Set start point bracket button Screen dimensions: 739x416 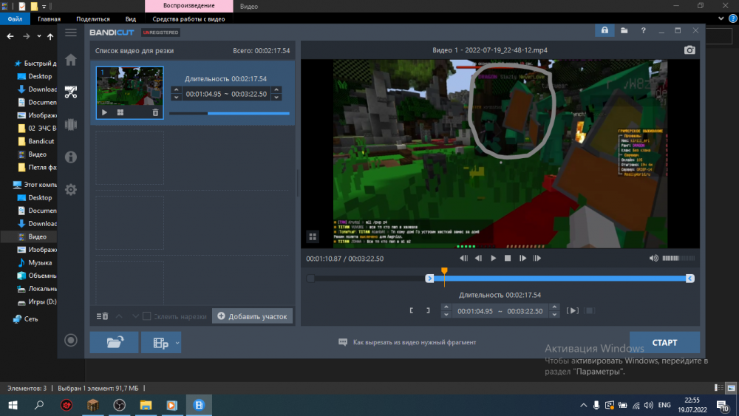click(412, 310)
